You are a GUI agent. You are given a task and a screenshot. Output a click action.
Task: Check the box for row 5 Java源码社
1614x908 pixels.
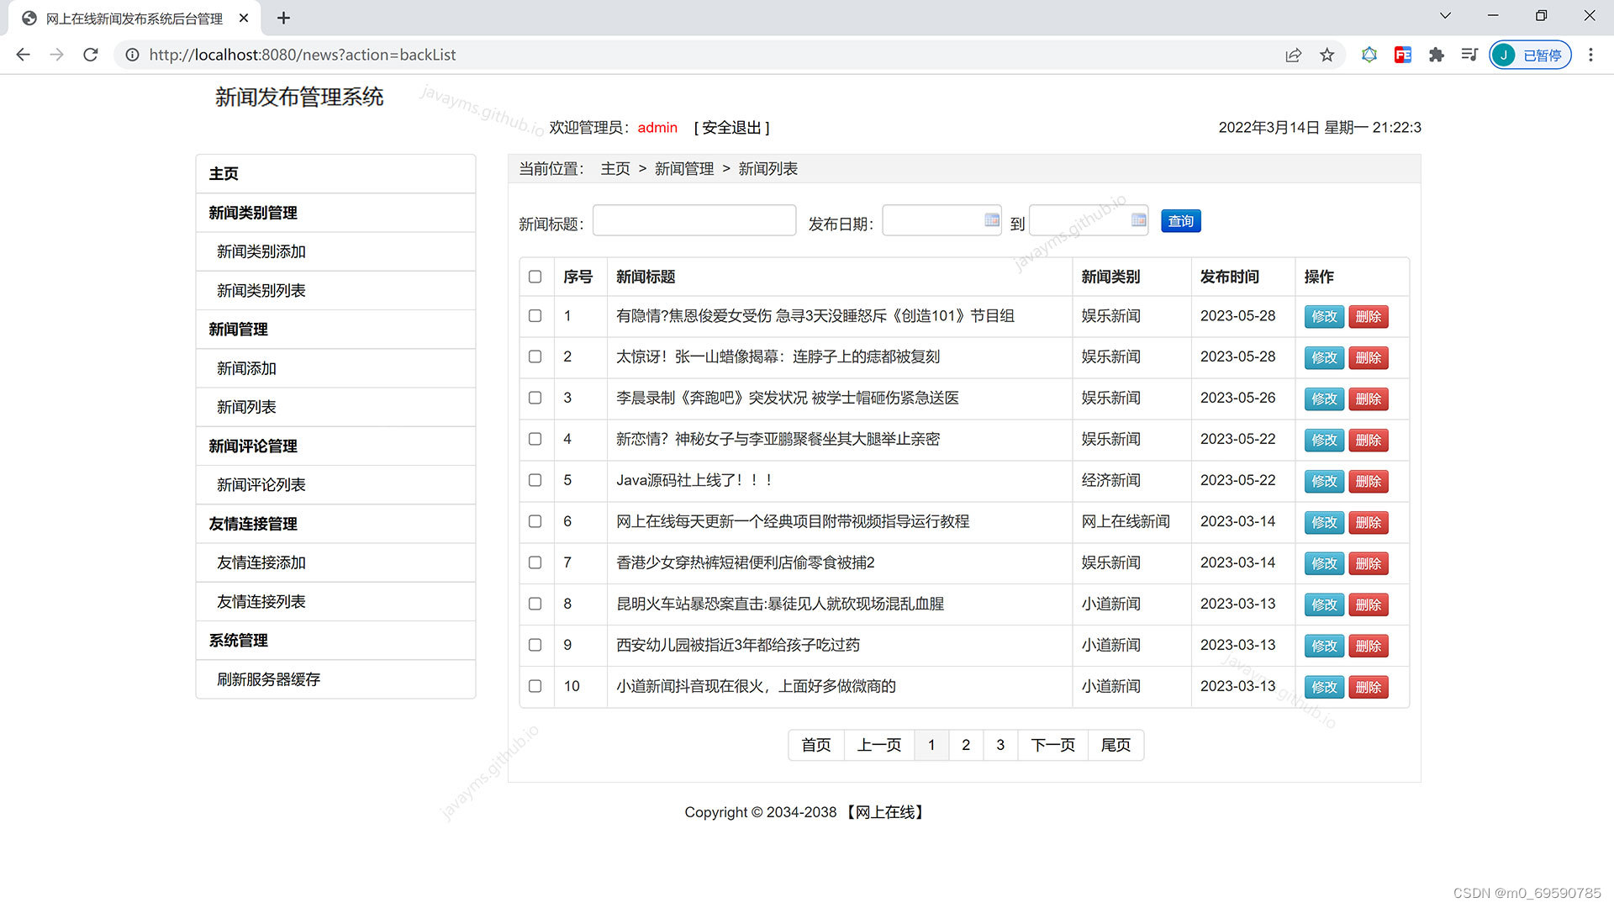point(535,480)
